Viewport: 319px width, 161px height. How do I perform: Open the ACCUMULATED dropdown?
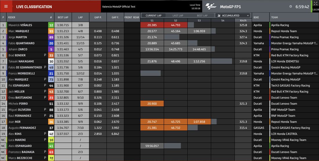pyautogui.click(x=233, y=15)
